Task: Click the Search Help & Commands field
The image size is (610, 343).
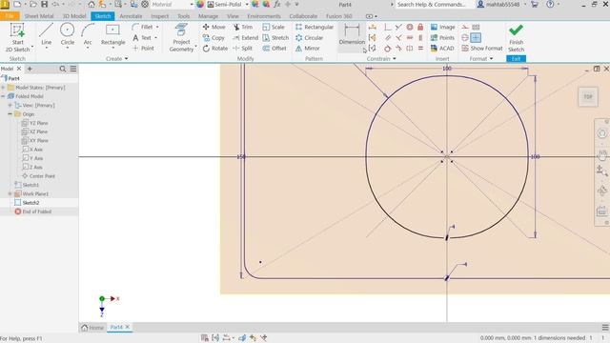Action: click(435, 4)
